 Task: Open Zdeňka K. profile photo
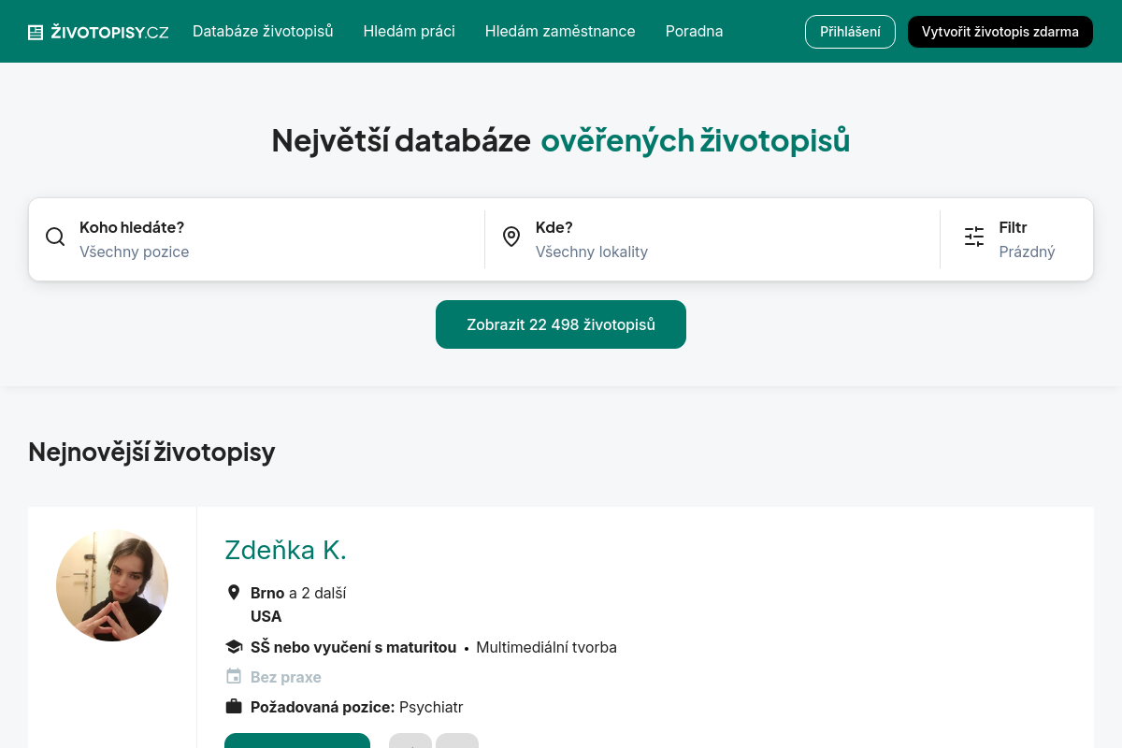pyautogui.click(x=112, y=585)
